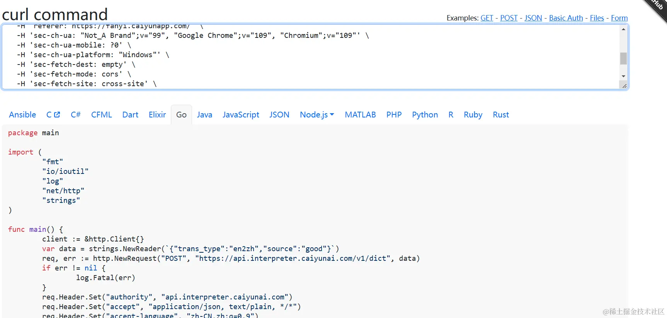Switch to the C# tab
The image size is (667, 318).
pos(76,114)
